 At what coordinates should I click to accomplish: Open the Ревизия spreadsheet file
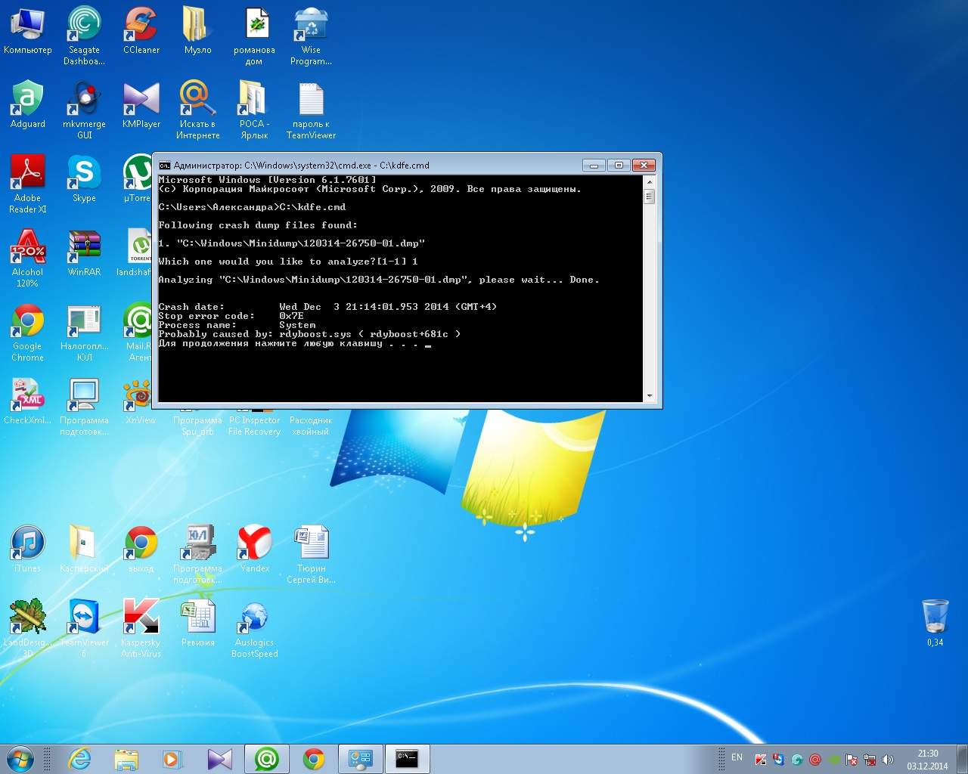pos(197,623)
